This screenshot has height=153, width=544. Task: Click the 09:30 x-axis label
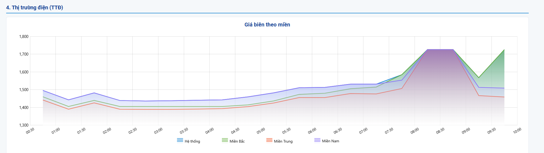point(491,131)
